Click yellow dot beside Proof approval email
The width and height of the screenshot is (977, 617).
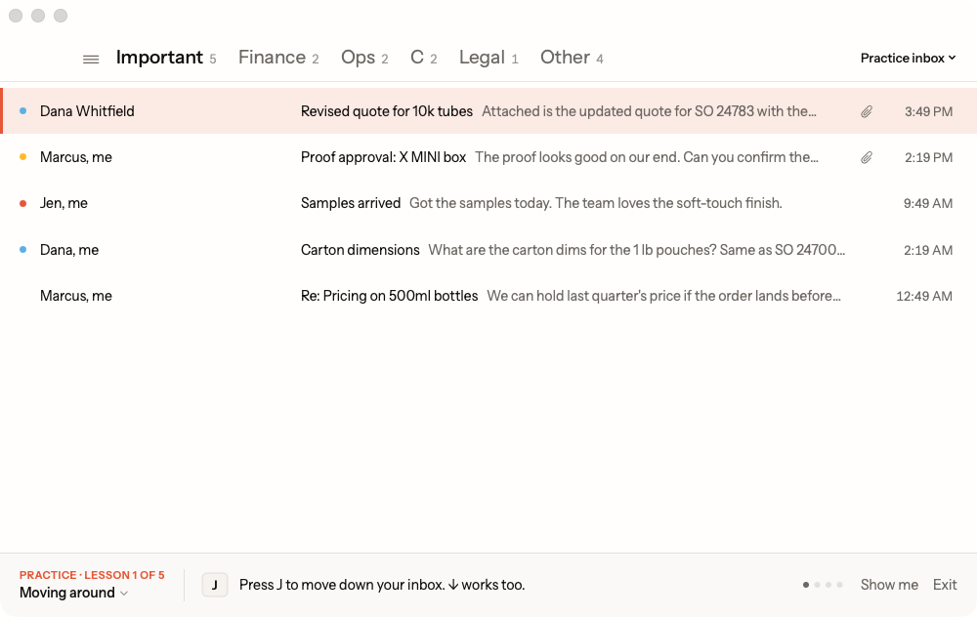(23, 157)
